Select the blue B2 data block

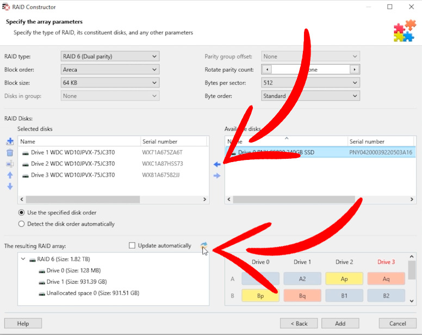[x=386, y=296]
